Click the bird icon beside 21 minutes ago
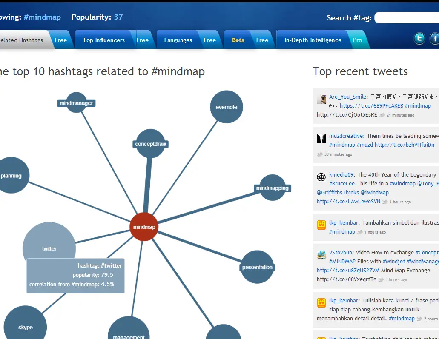The image size is (439, 339). 382,115
